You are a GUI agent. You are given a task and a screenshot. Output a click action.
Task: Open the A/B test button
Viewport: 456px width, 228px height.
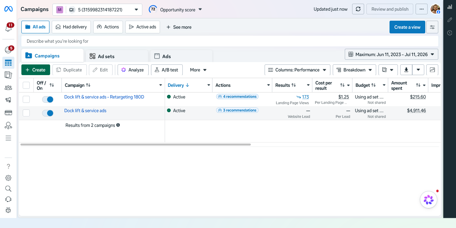click(x=166, y=70)
